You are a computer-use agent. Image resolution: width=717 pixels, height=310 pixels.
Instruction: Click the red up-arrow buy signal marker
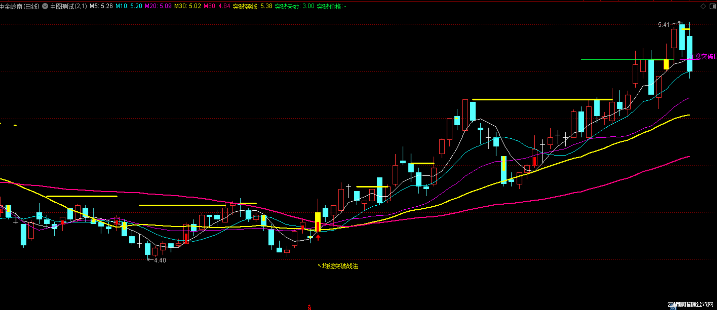pos(318,237)
